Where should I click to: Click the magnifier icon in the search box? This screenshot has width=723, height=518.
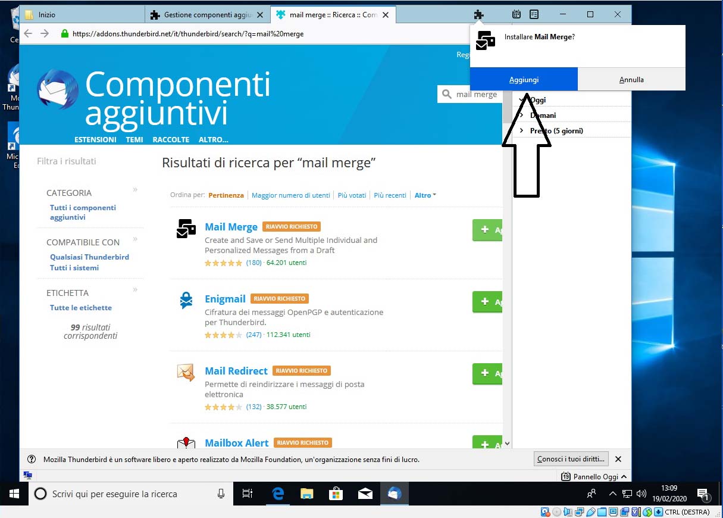point(447,94)
